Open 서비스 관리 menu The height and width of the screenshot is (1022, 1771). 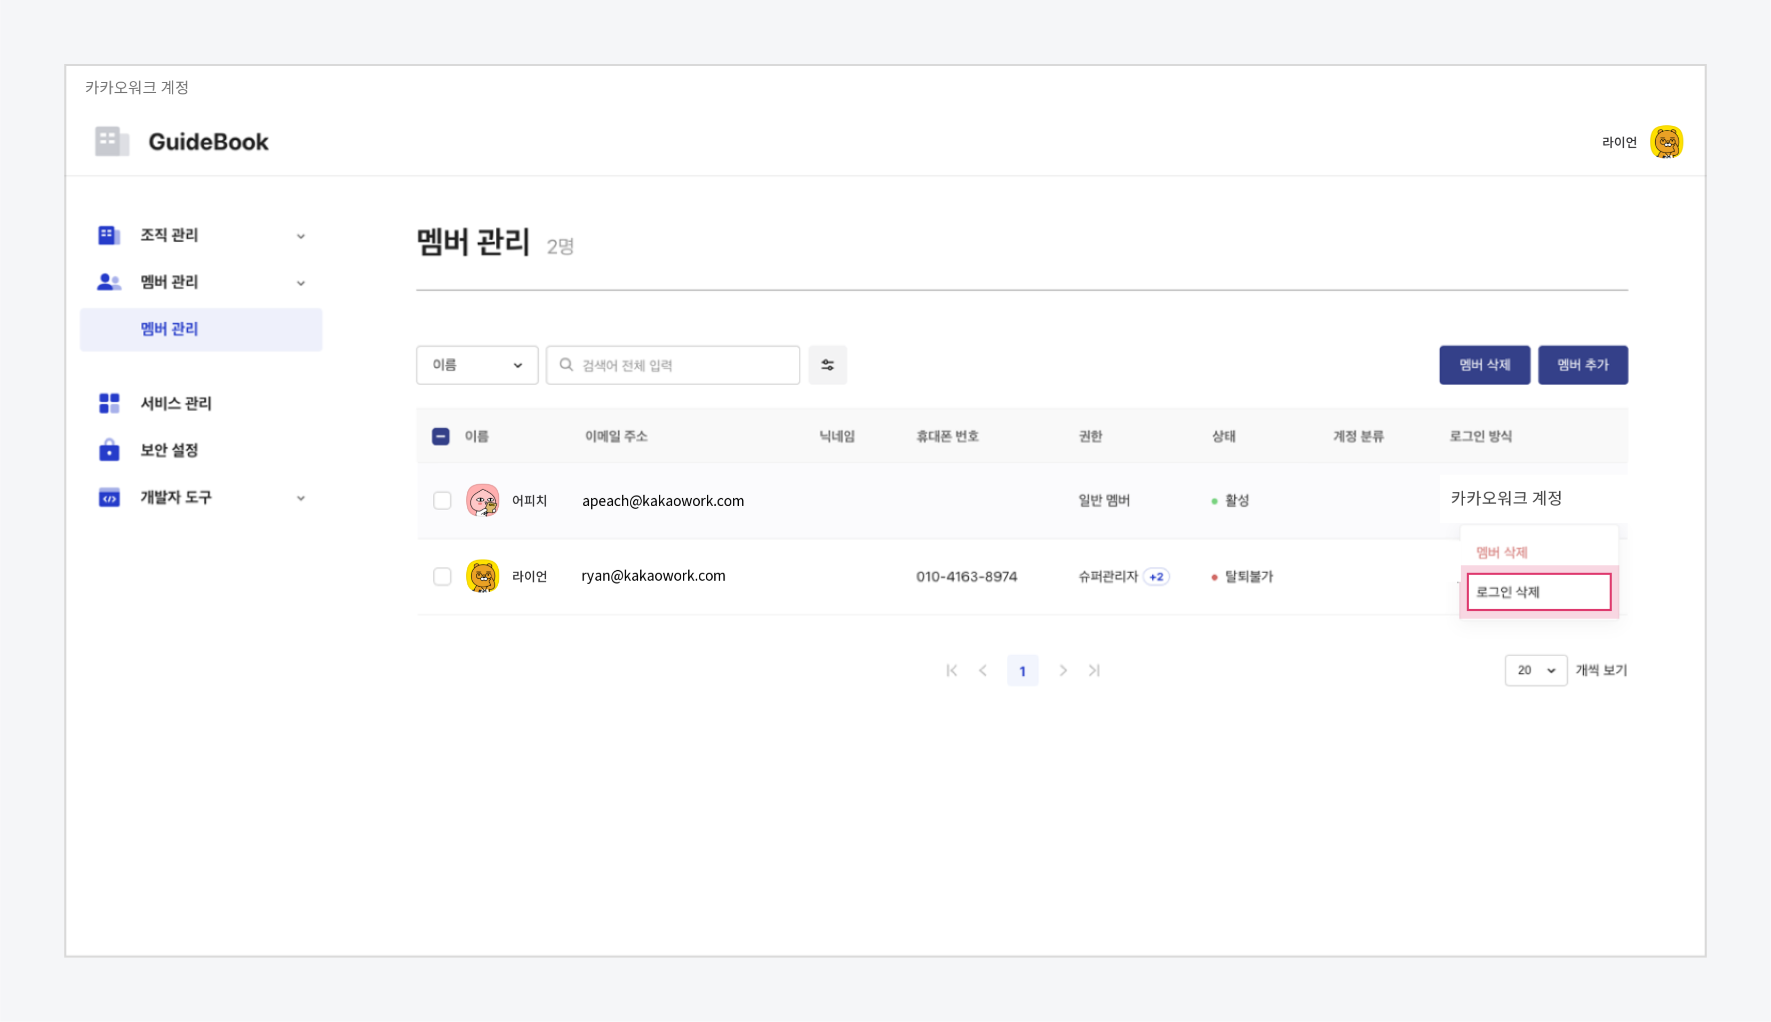[175, 404]
